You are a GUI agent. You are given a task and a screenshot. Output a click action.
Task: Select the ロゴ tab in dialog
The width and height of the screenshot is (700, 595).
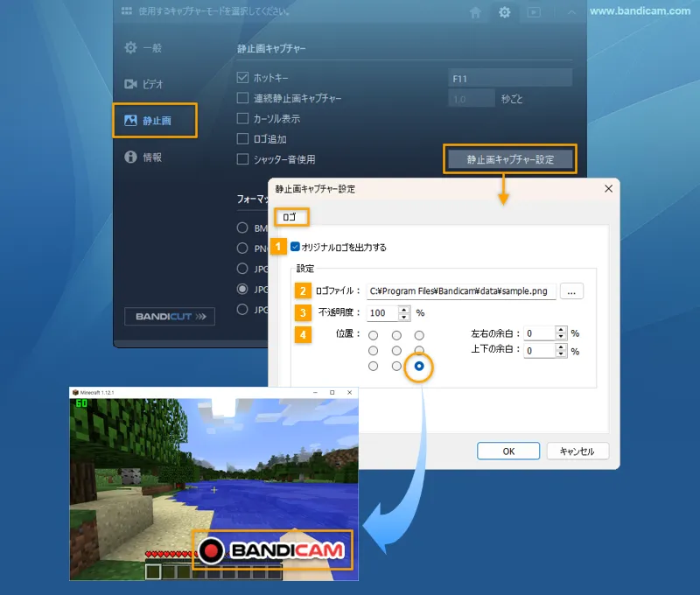click(x=290, y=217)
